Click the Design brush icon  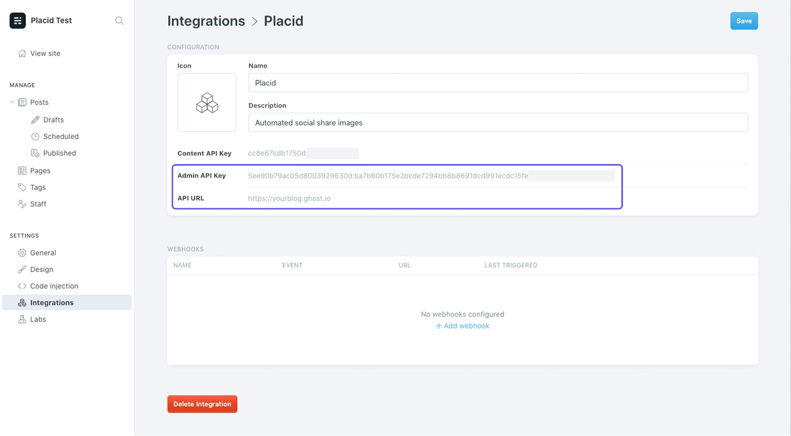(x=22, y=269)
